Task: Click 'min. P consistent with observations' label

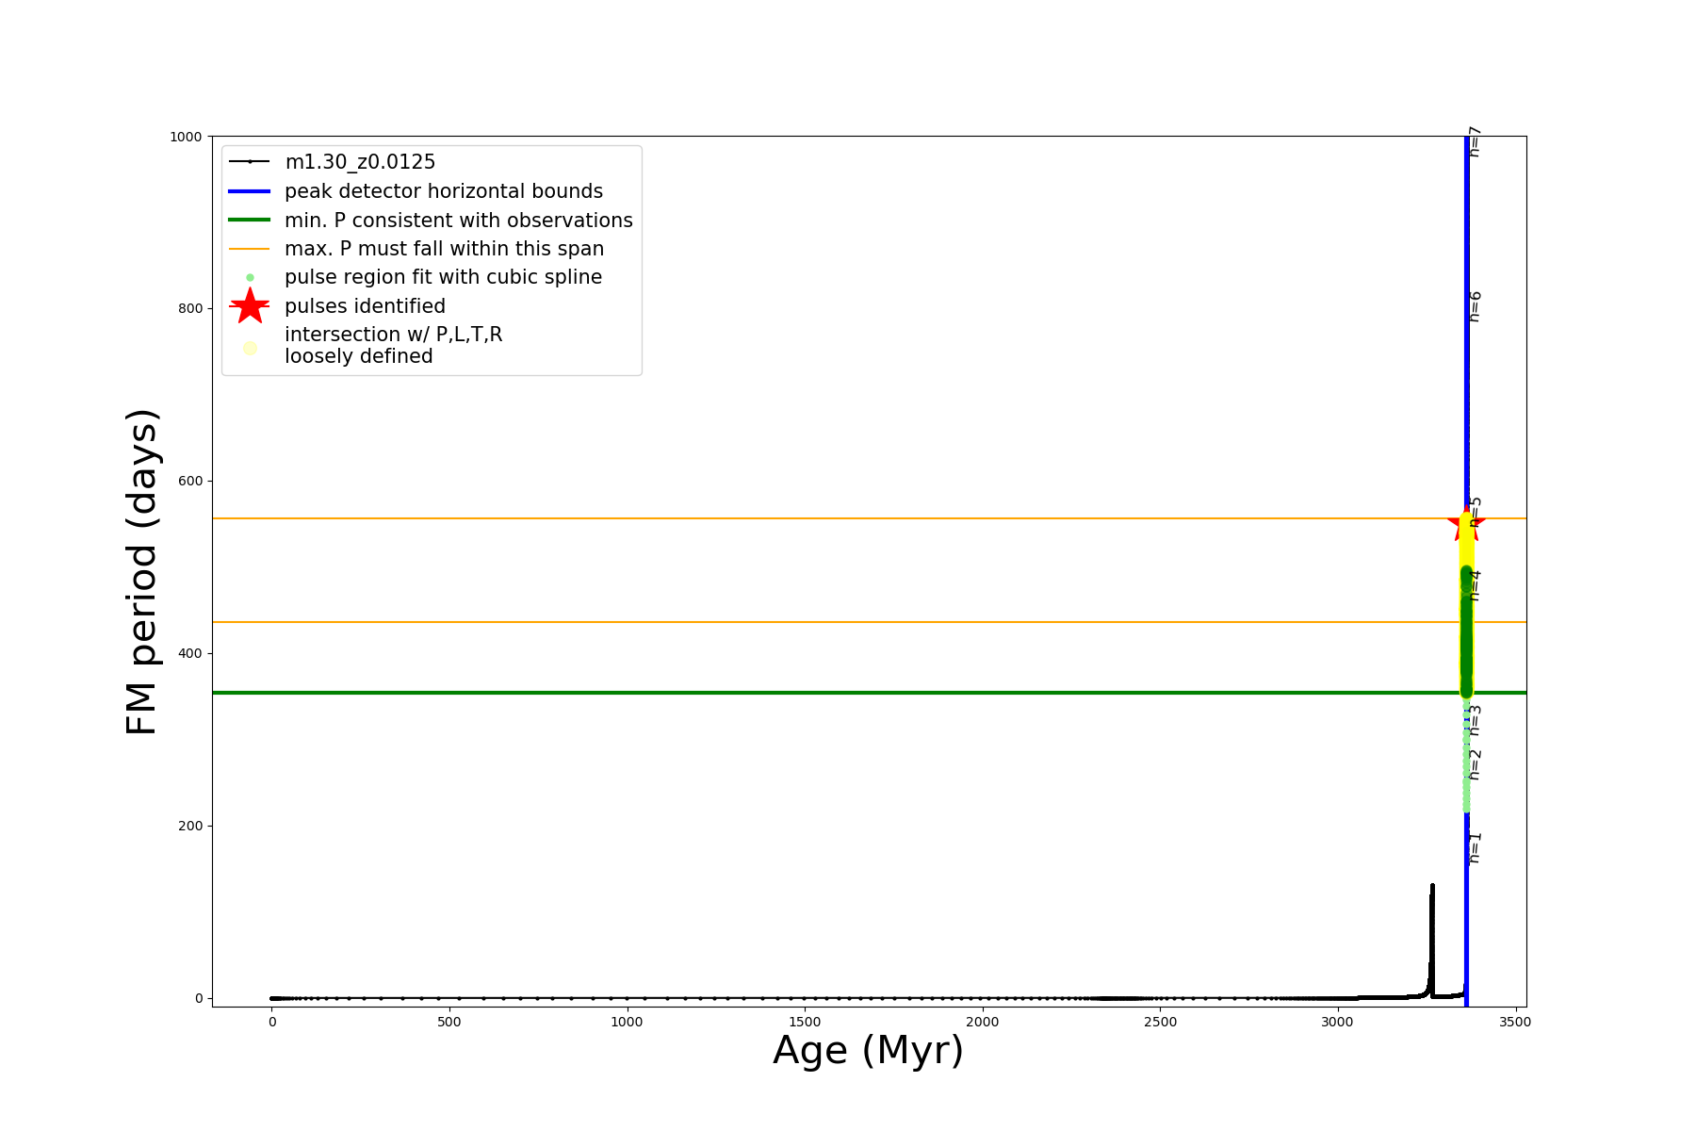Action: tap(458, 220)
